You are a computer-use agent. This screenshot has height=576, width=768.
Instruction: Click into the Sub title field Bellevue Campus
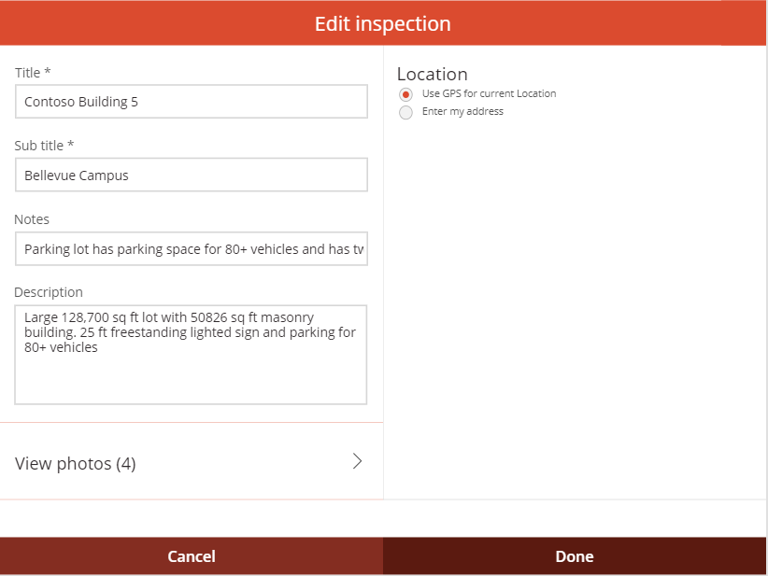tap(191, 175)
